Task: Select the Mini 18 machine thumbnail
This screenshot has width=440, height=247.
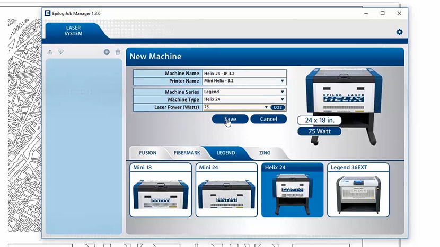Action: pos(161,190)
